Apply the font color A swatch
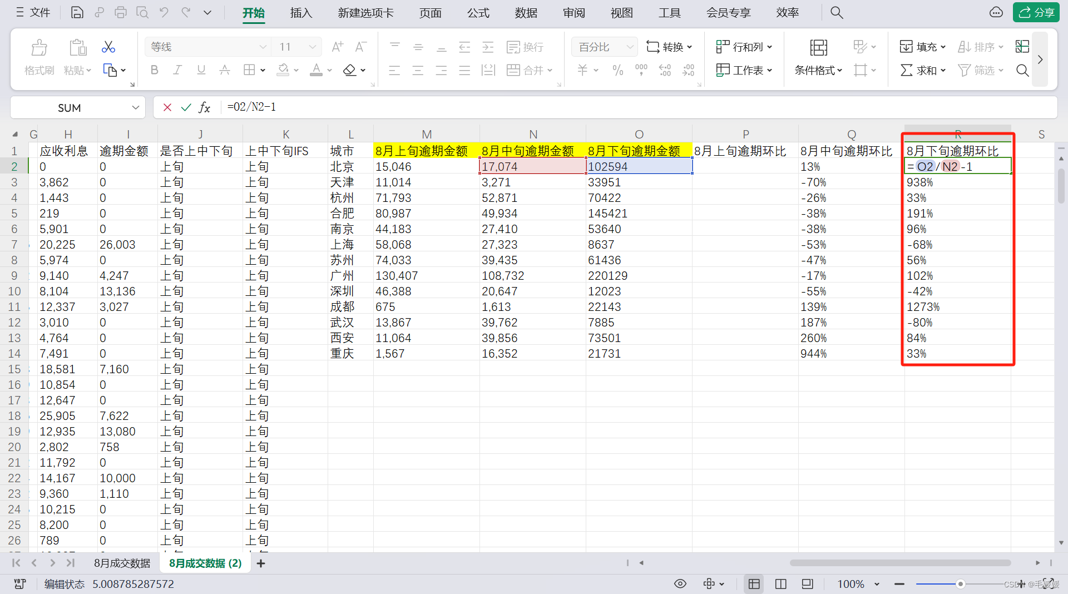Image resolution: width=1068 pixels, height=594 pixels. (316, 70)
